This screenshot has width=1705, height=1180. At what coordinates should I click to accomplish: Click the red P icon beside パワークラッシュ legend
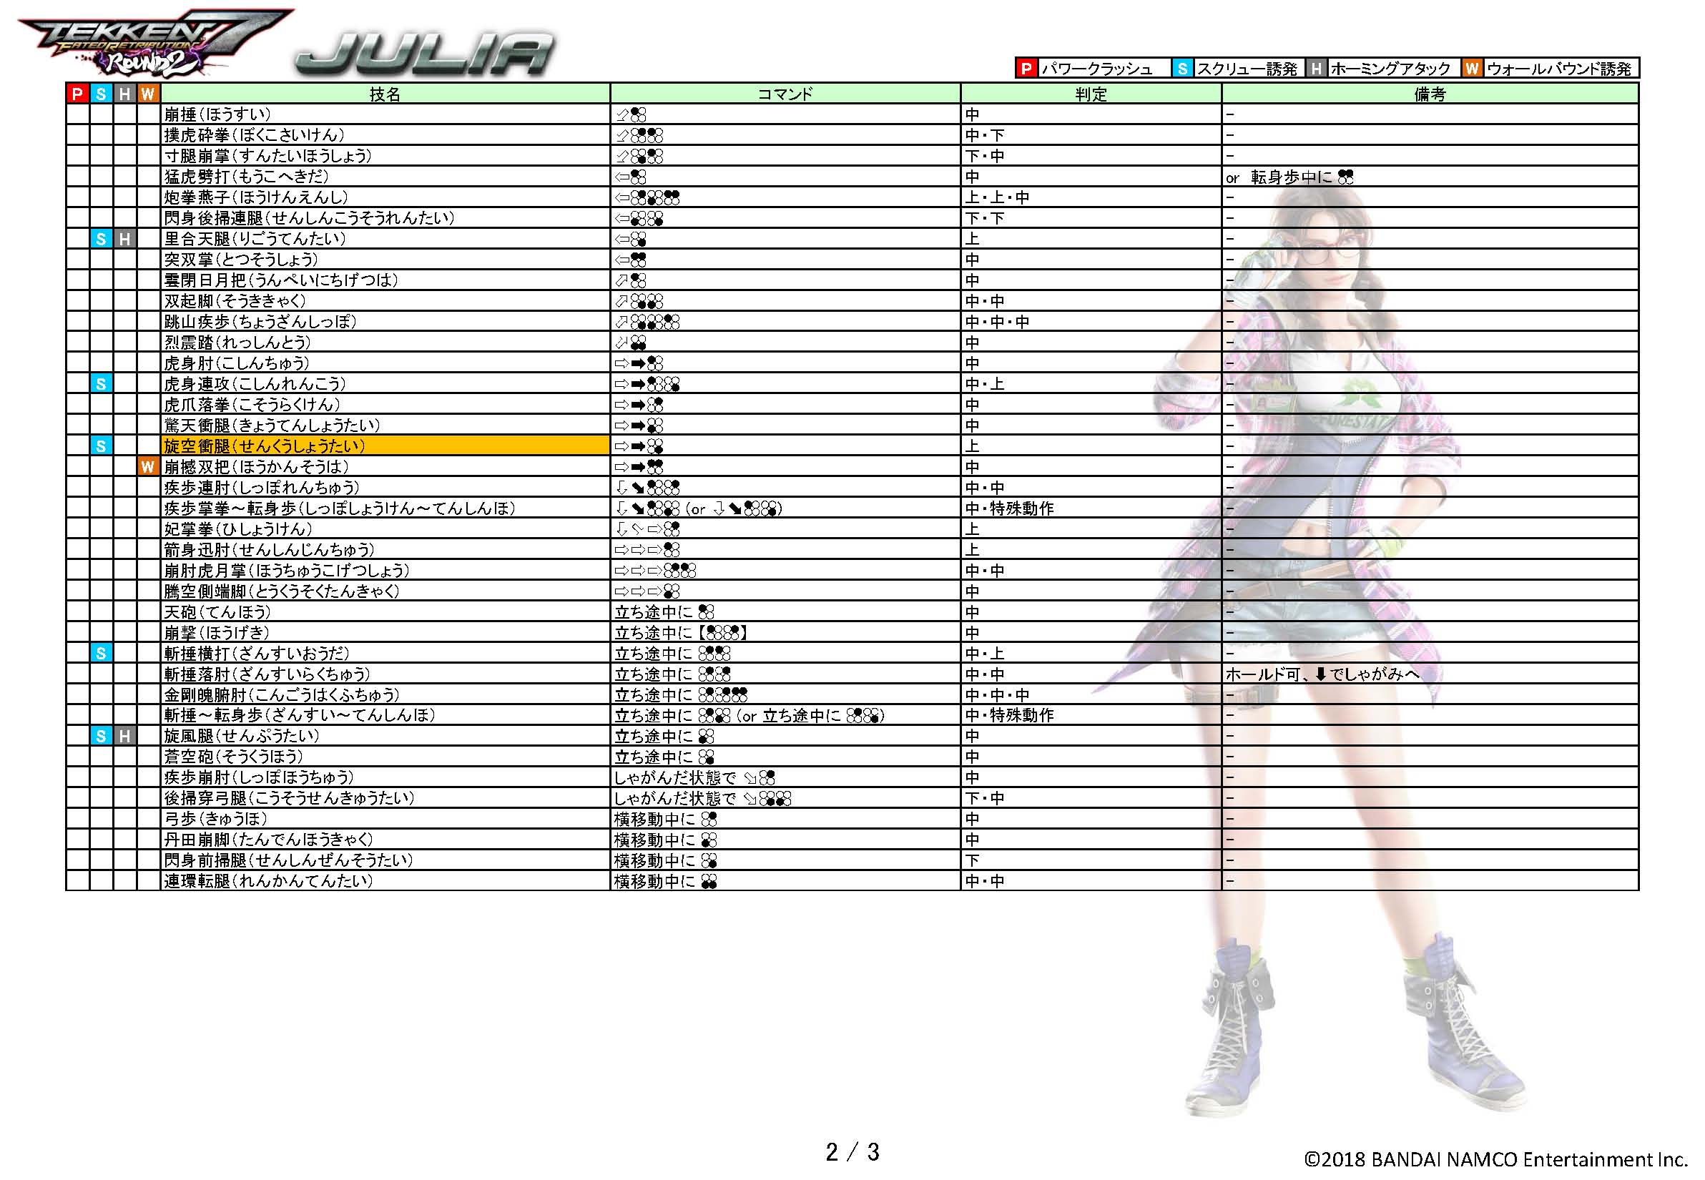click(1026, 69)
